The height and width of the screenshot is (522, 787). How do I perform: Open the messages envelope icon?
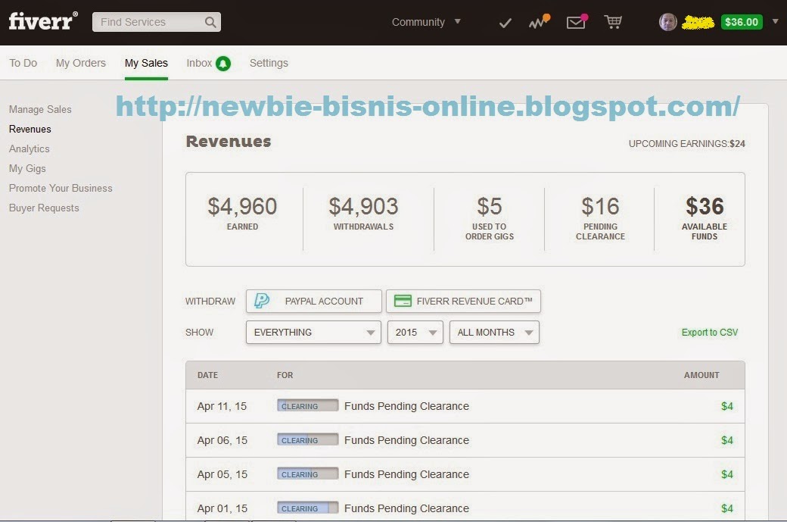pyautogui.click(x=576, y=22)
